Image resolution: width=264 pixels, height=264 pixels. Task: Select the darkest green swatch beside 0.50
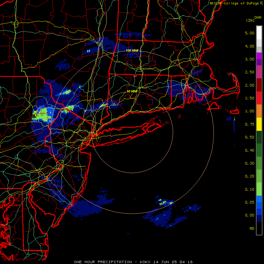pos(259,137)
